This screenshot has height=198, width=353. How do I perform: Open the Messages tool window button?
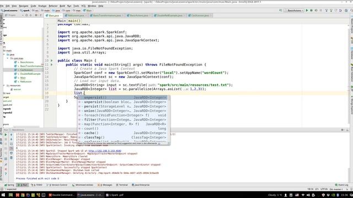click(x=105, y=185)
